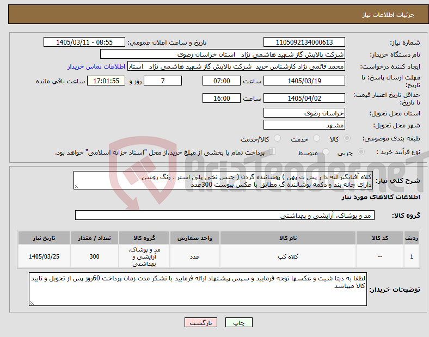Screen dimensions: 429x337
Task: Click the تعداد / مقدار column header
Action: [94, 238]
